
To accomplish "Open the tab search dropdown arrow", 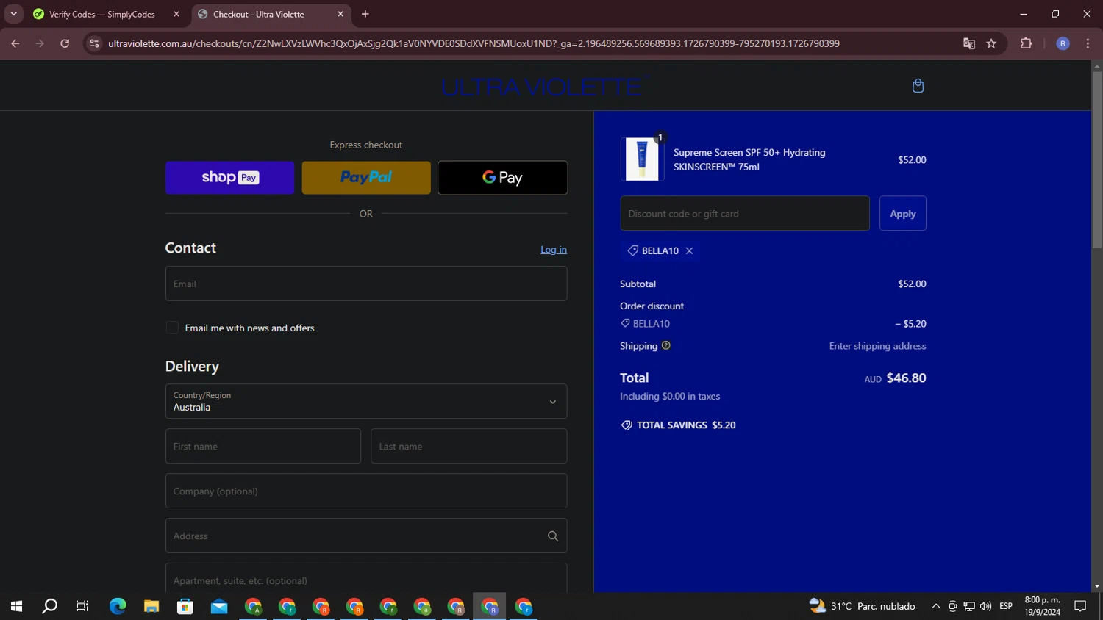I will pos(13,14).
